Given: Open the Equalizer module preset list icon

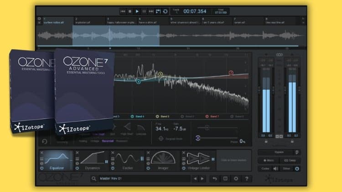Looking at the screenshot, I should pyautogui.click(x=42, y=159).
